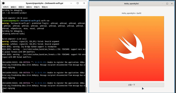Click the 点我一下 button
The width and height of the screenshot is (176, 93).
pos(132,85)
